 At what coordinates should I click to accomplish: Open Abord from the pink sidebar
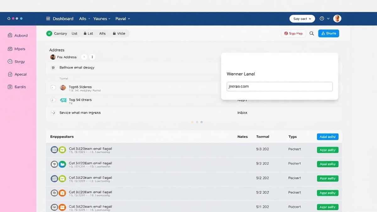[x=18, y=35]
